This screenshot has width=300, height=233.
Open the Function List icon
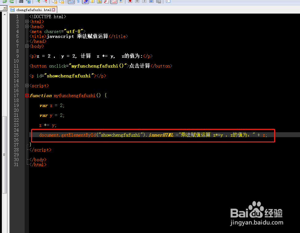(107, 1)
